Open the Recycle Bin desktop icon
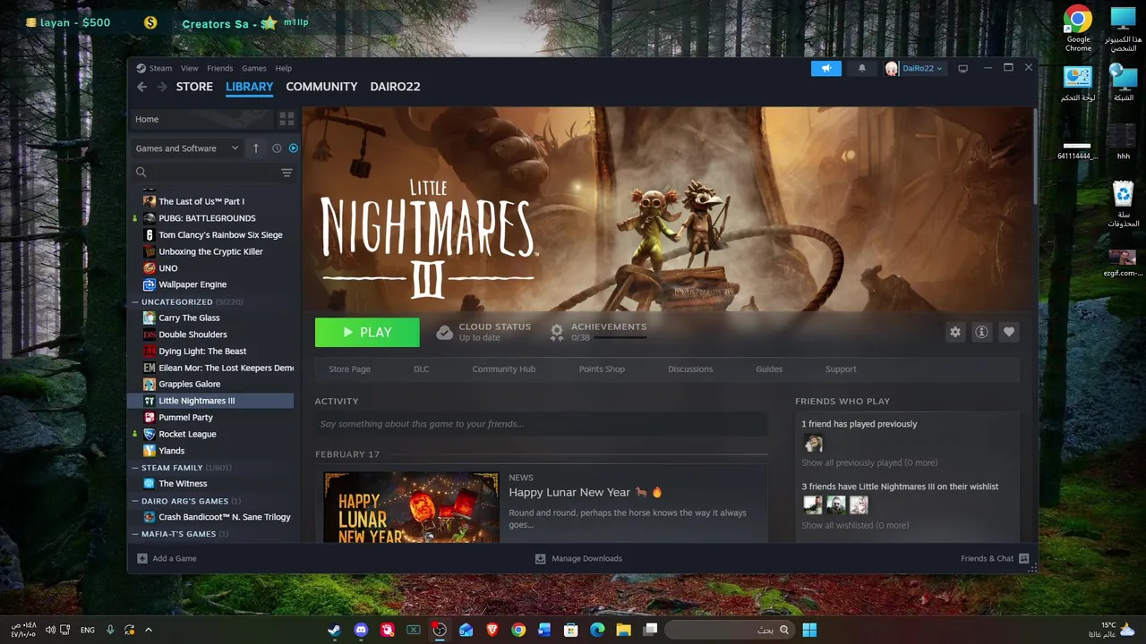 coord(1123,203)
